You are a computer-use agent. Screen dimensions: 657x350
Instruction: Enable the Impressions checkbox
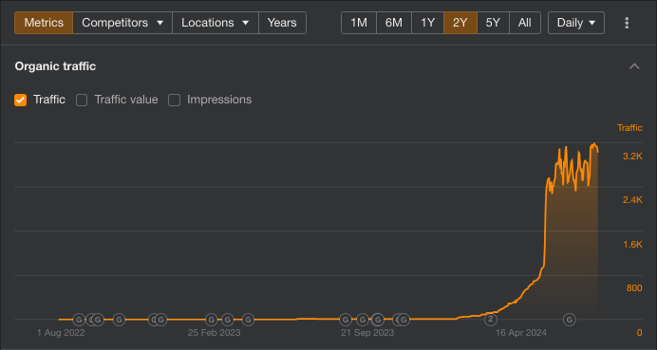coord(174,100)
